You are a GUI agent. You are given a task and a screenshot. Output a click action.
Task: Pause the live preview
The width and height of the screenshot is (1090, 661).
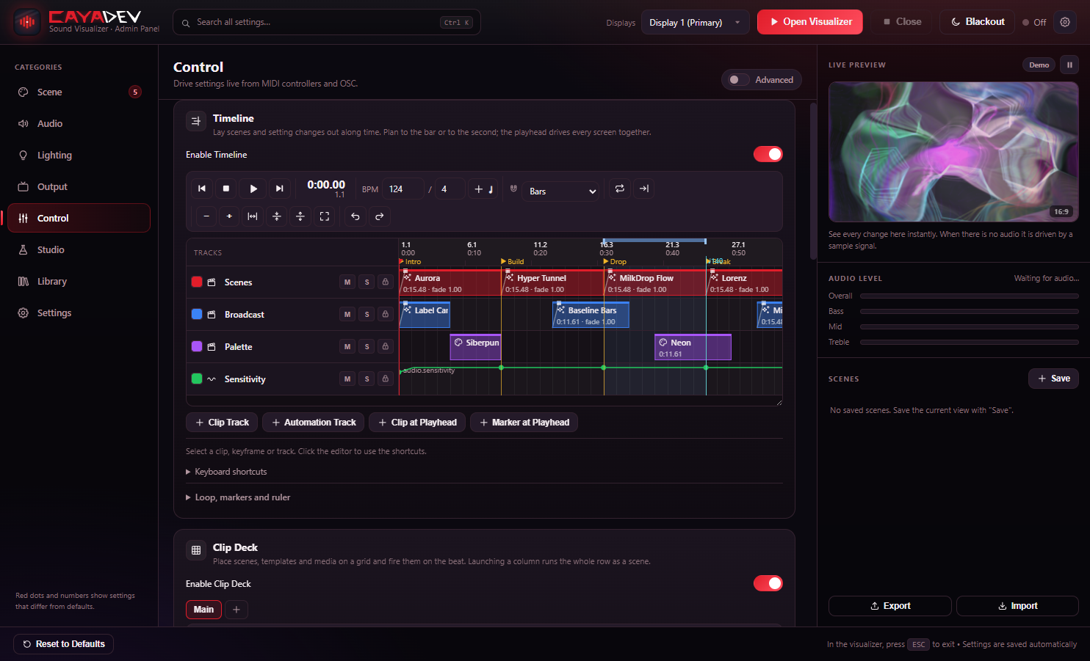[x=1069, y=65]
